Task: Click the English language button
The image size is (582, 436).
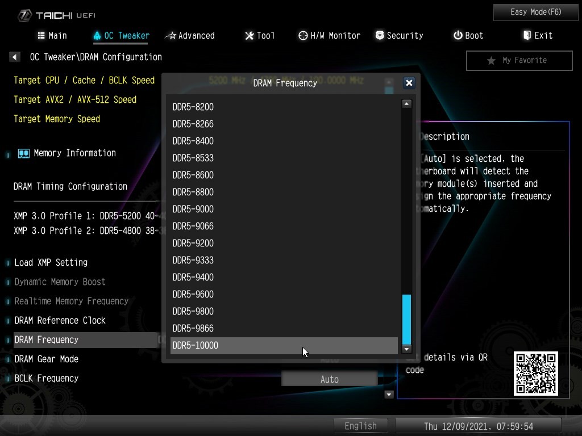Action: coord(360,426)
